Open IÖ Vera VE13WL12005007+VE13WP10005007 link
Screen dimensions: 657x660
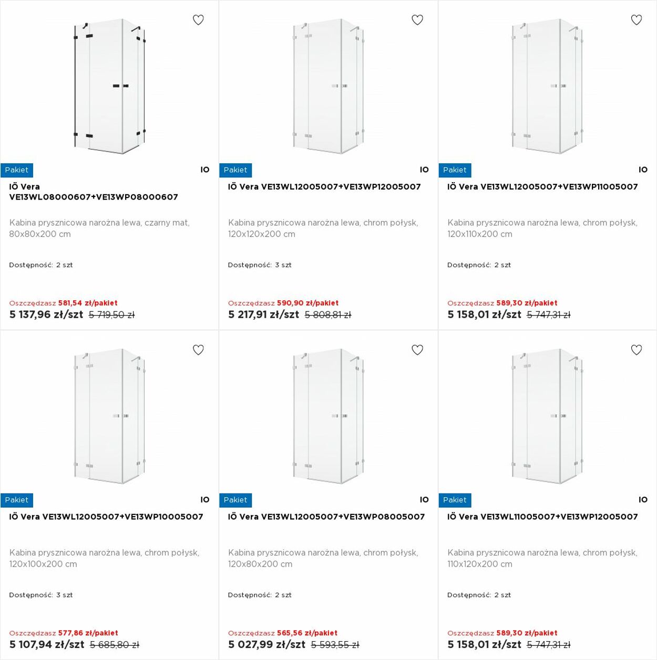coord(106,517)
